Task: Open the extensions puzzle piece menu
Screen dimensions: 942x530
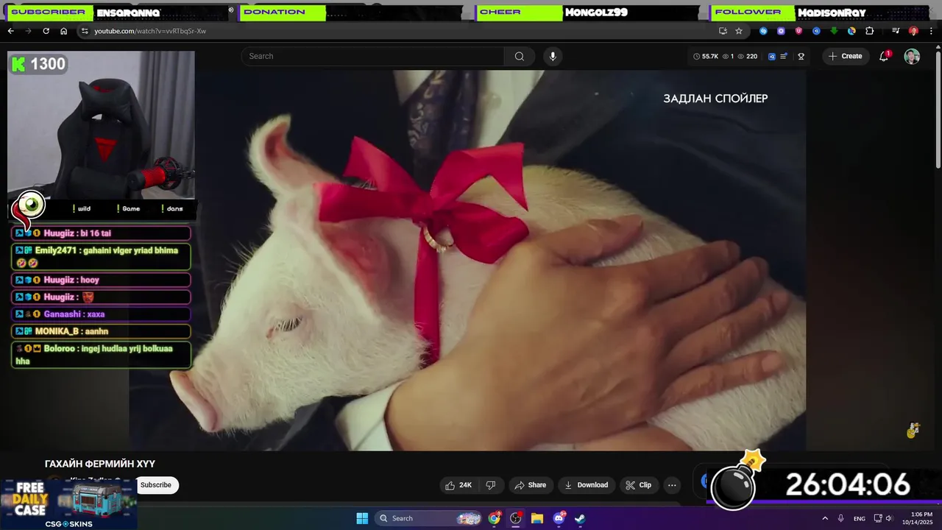Action: (869, 31)
